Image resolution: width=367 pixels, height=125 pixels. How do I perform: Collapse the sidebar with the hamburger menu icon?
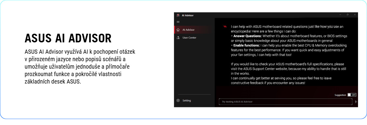pyautogui.click(x=178, y=22)
